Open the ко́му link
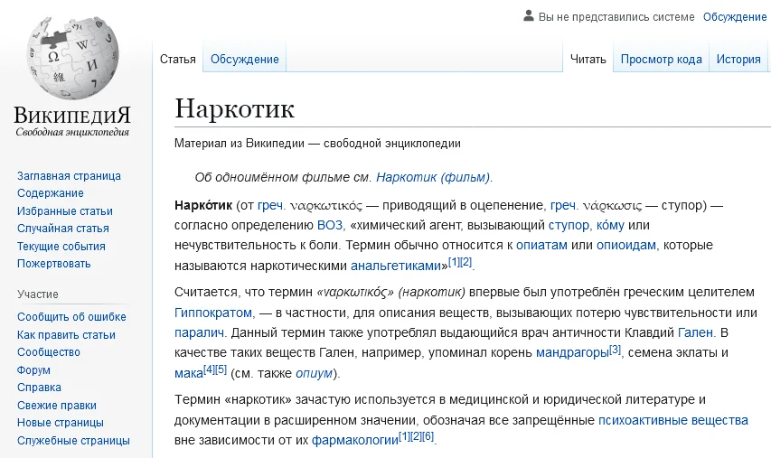 click(x=610, y=225)
